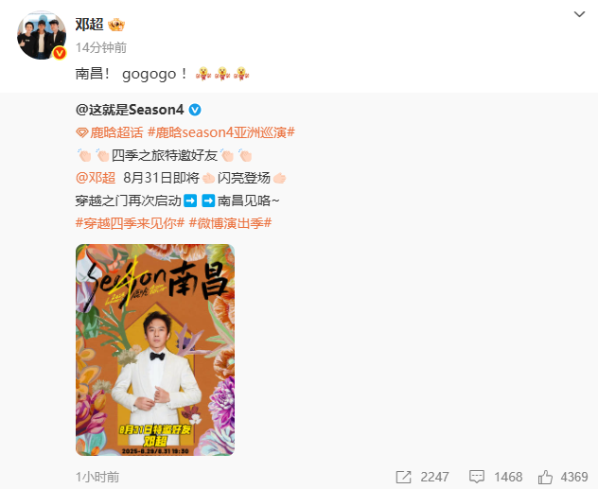Open hashtag #鹿晗season4亚洲巡演#
Image resolution: width=598 pixels, height=489 pixels.
coord(221,132)
